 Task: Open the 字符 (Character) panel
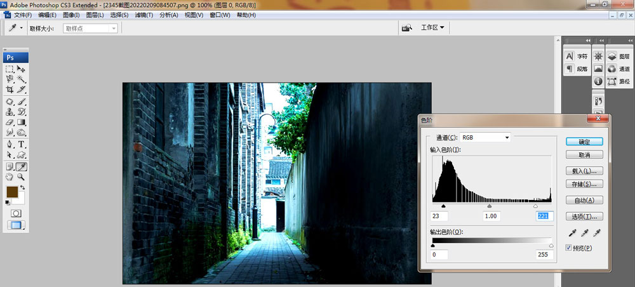(x=577, y=57)
